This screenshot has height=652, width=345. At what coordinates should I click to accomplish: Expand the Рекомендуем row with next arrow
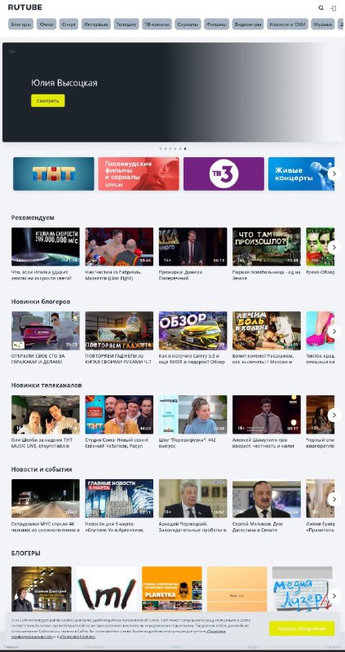click(x=334, y=248)
